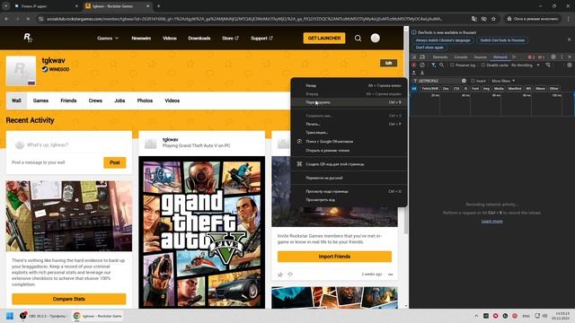575x323 pixels.
Task: Open Windows Start menu
Action: pos(10,316)
